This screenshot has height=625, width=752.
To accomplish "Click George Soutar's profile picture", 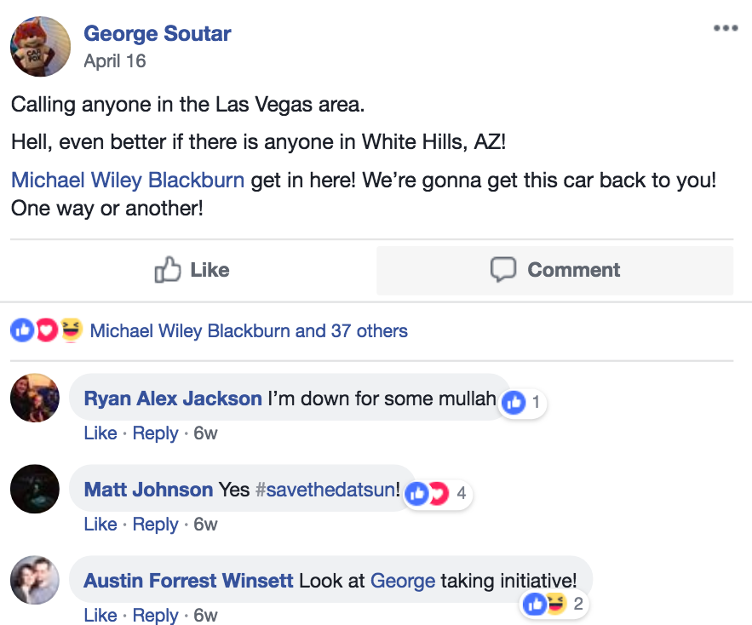I will point(40,47).
